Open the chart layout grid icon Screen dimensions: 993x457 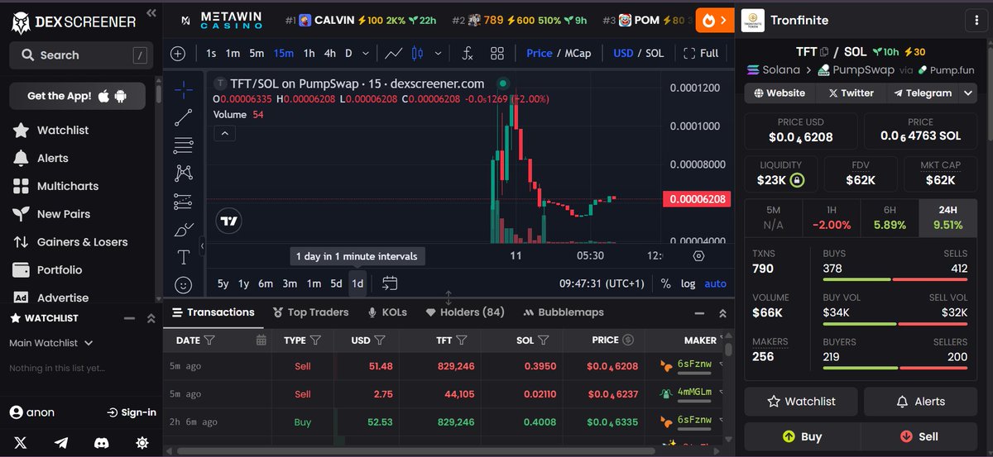point(497,53)
